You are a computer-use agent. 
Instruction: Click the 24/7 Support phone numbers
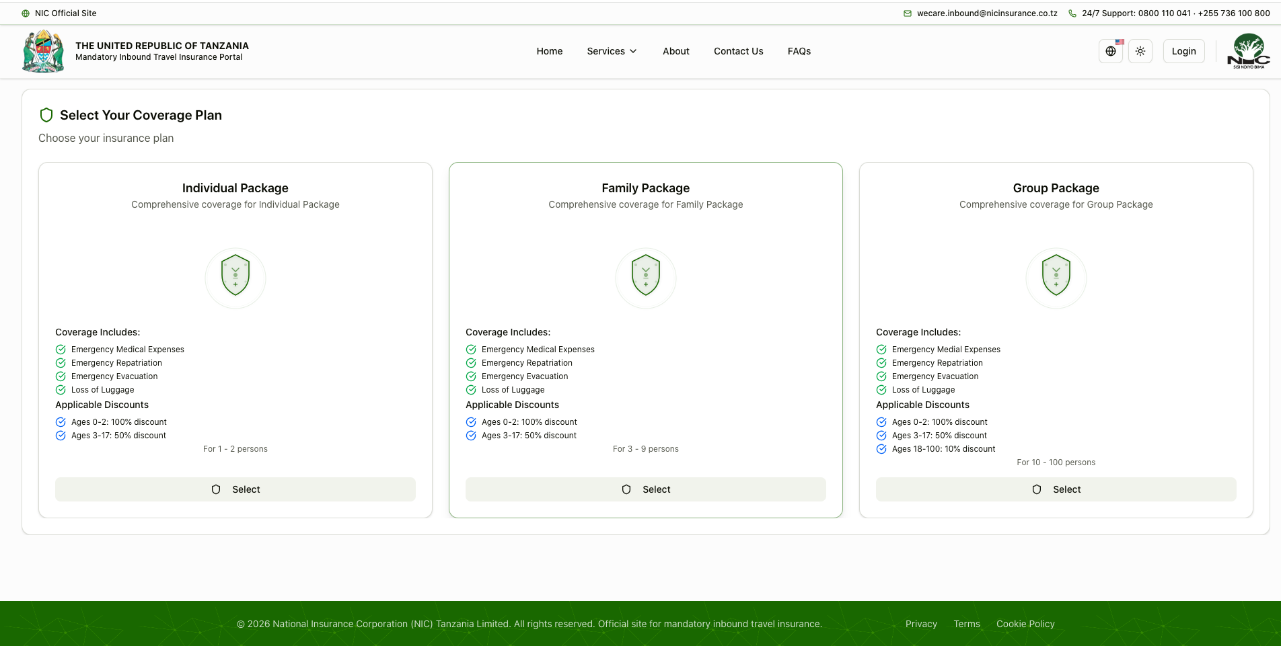1176,13
